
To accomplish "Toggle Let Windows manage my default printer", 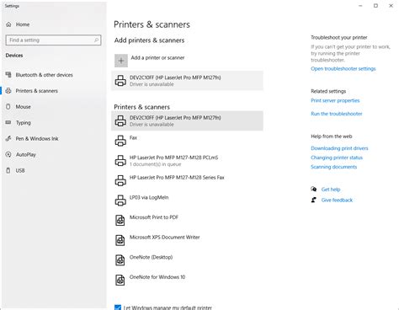I will click(x=118, y=307).
